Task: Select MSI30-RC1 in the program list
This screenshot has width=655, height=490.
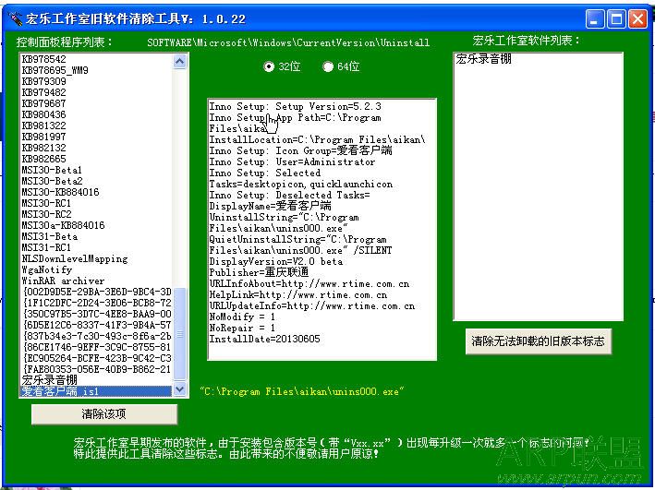Action: pyautogui.click(x=96, y=203)
